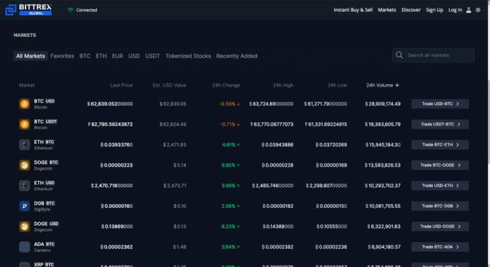Click the Trade USD-ETH button
Screen dimensions: 490x267
[x=440, y=186]
